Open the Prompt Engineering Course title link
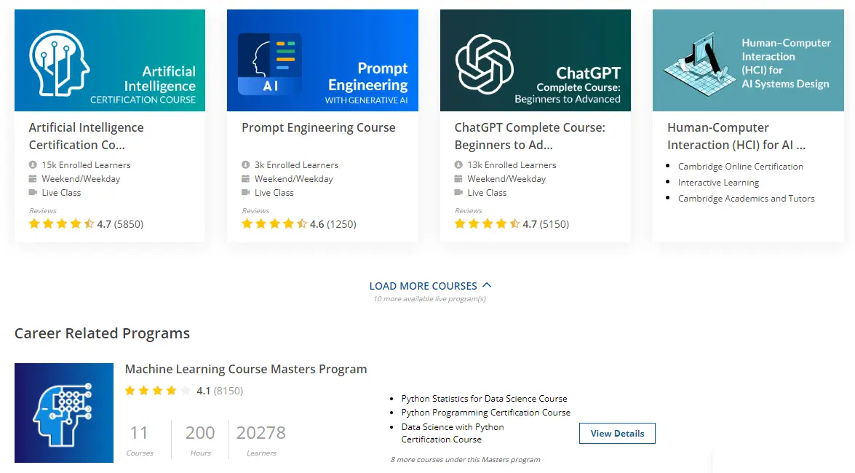 coord(319,127)
